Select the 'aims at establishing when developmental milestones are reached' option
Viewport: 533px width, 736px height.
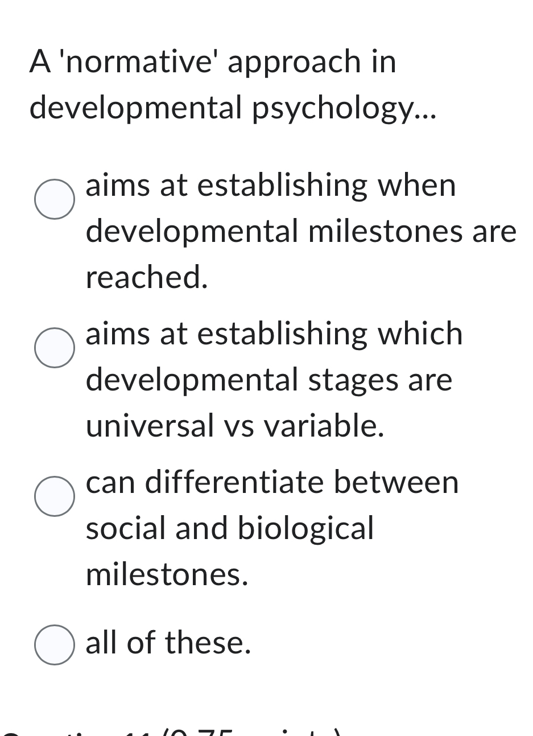point(54,199)
